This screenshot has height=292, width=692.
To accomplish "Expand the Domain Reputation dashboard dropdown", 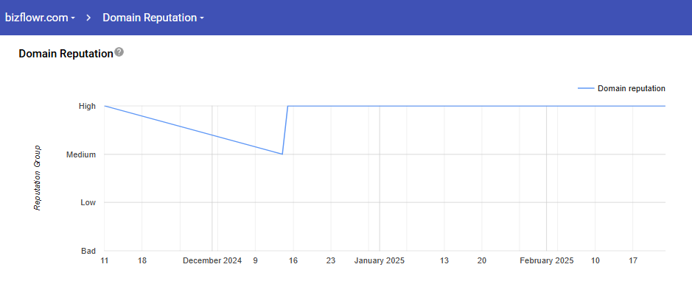I will pyautogui.click(x=153, y=18).
